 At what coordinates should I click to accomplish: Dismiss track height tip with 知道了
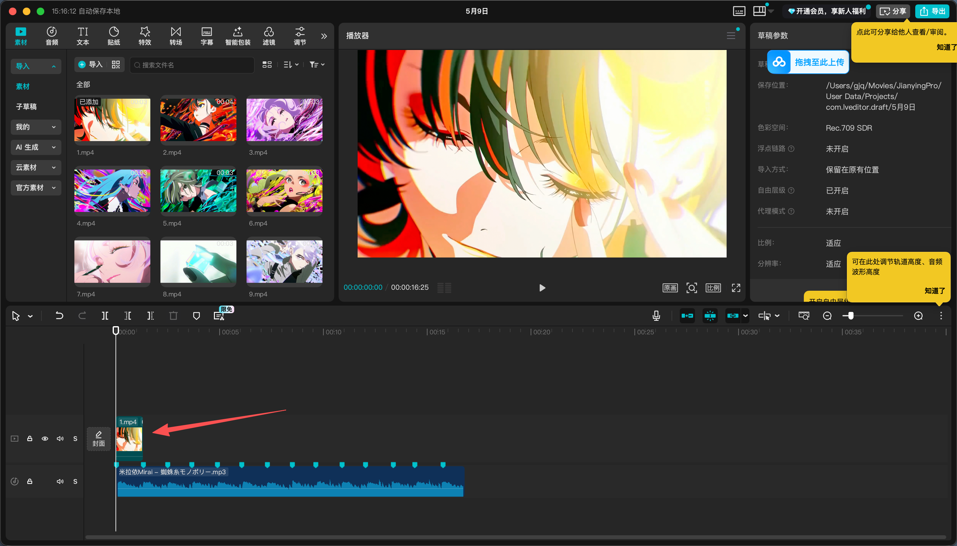pyautogui.click(x=935, y=291)
